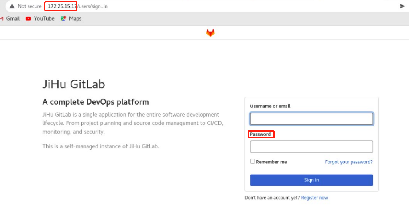Open the Gmail bookmark

[x=10, y=19]
